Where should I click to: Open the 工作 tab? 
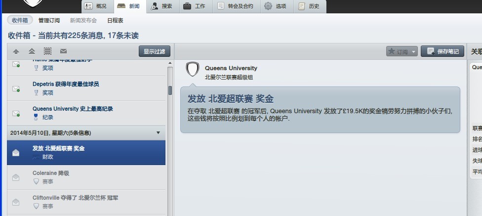[196, 6]
